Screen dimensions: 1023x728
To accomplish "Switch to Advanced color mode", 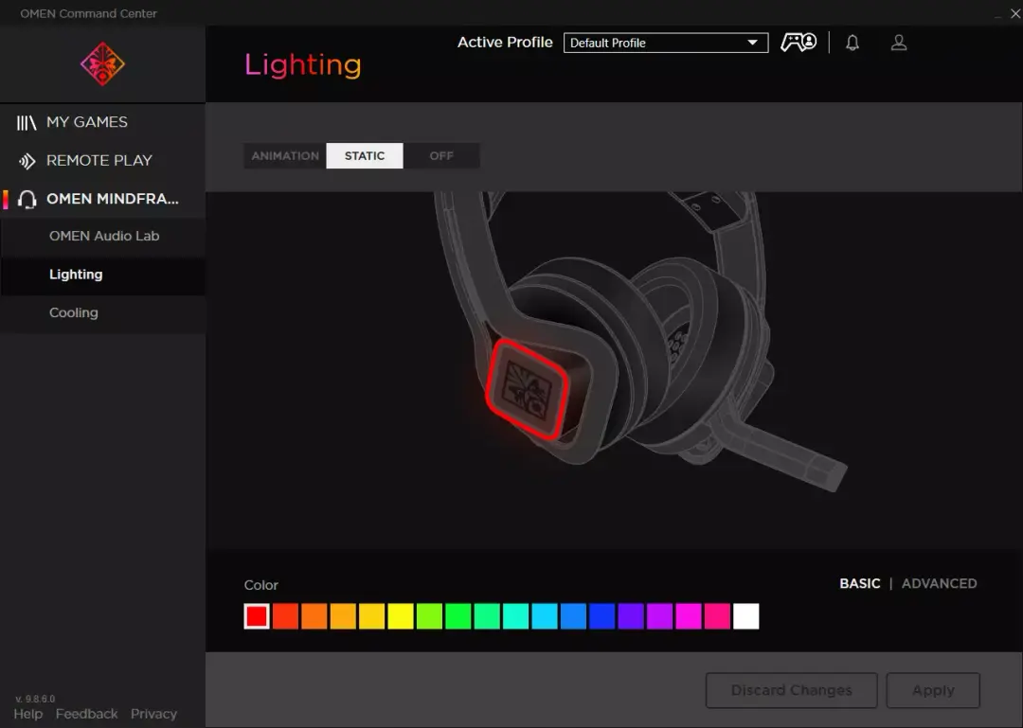I will [940, 584].
